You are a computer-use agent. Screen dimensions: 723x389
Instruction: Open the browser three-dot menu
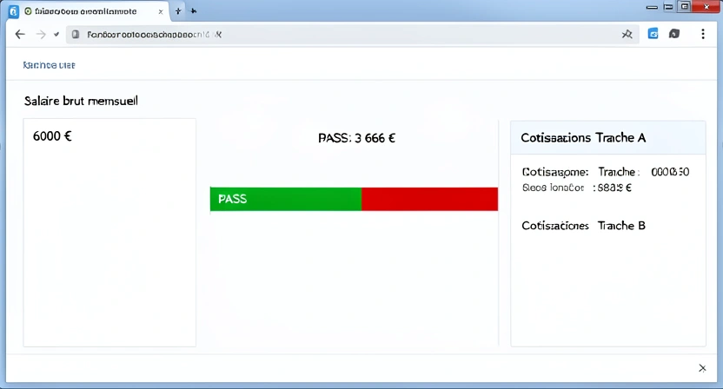pos(701,35)
